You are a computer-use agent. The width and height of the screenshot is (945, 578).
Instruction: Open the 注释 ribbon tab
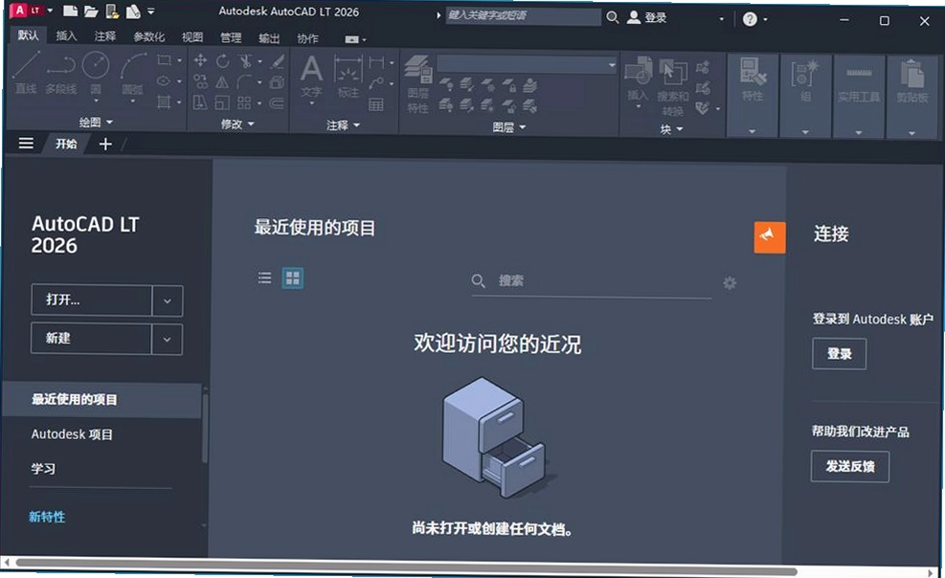105,36
